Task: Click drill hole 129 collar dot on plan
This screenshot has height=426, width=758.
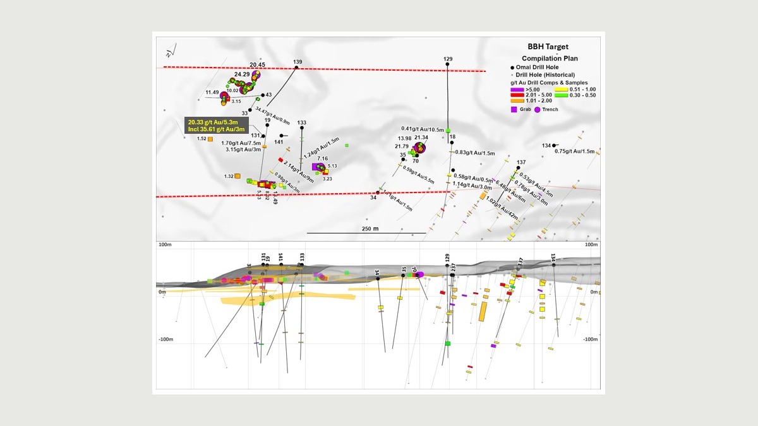Action: coord(447,63)
